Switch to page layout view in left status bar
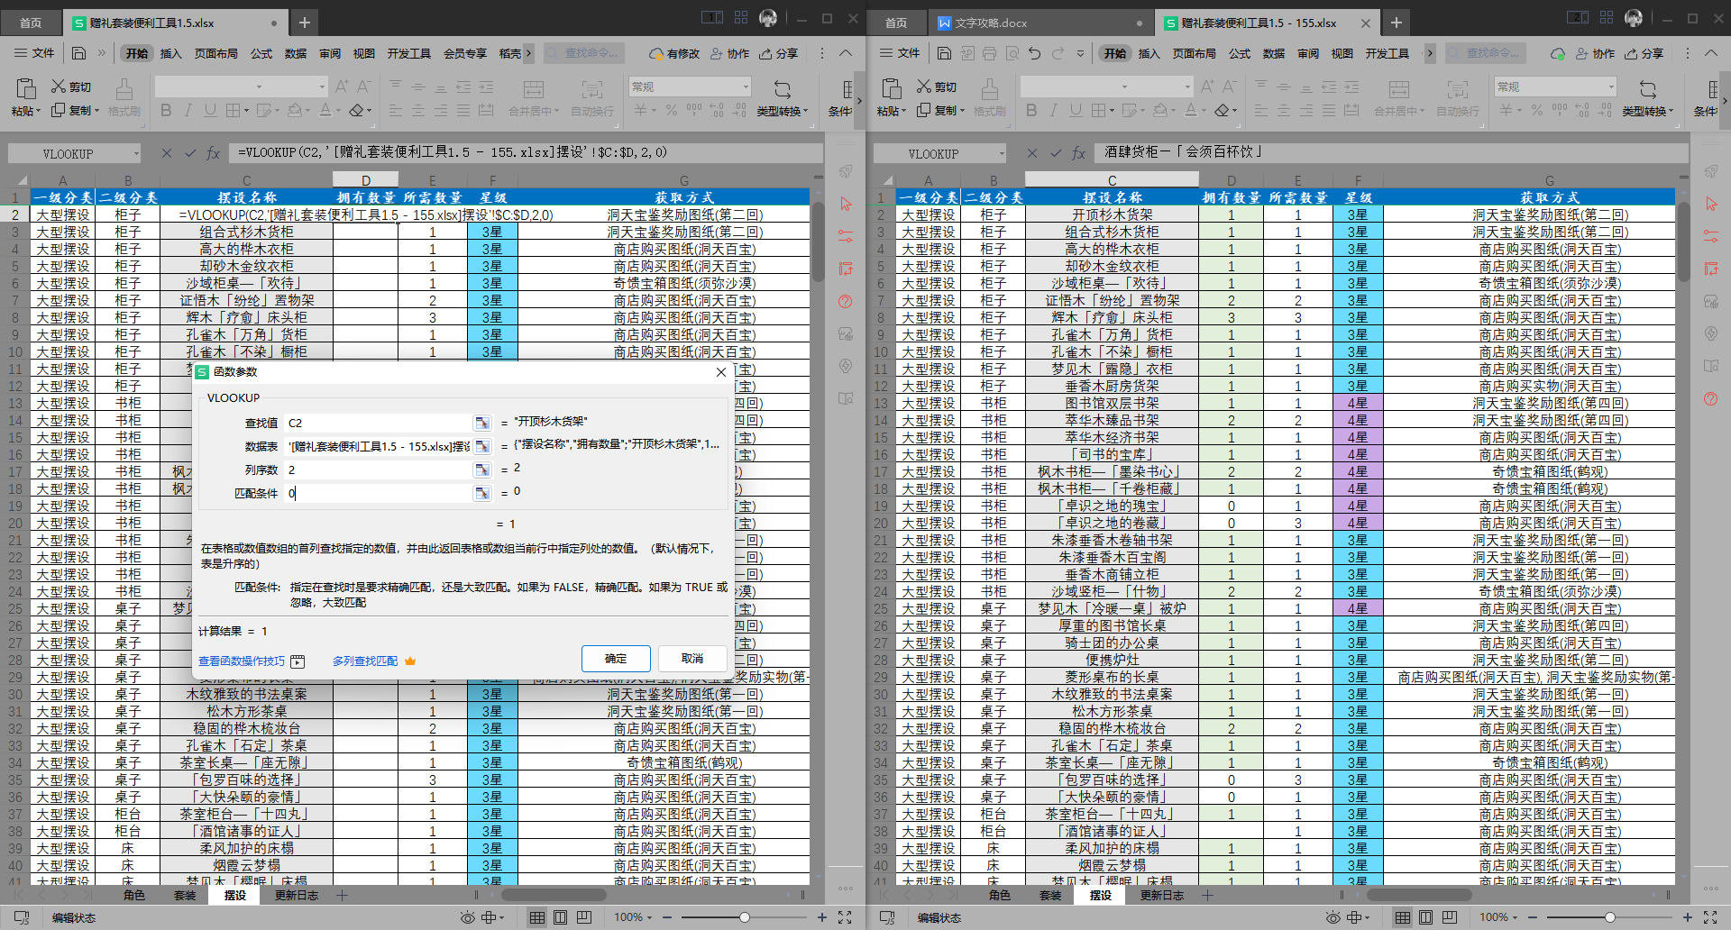Screen dimensions: 1731x930 click(561, 917)
